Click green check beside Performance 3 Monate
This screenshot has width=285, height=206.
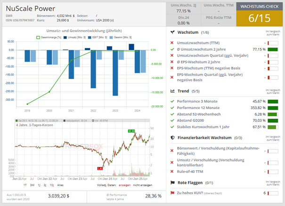coord(172,101)
